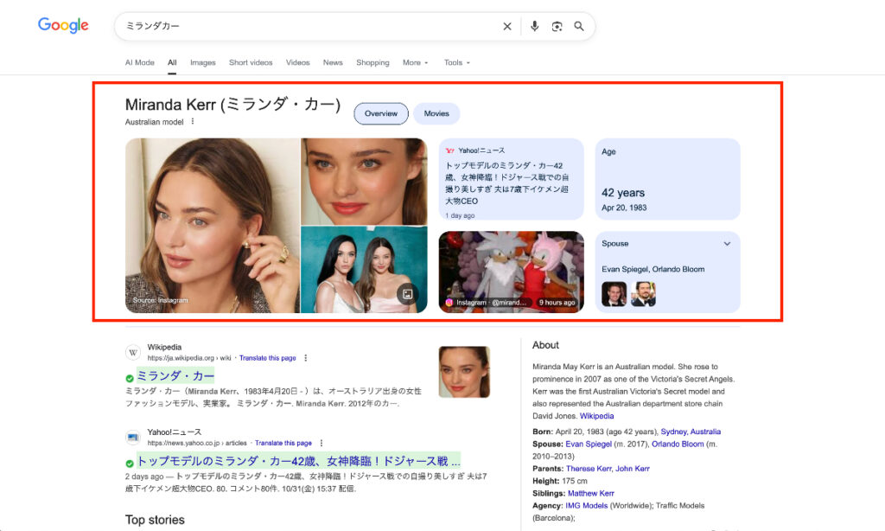Open Google Lens camera search
The height and width of the screenshot is (531, 885).
(557, 26)
